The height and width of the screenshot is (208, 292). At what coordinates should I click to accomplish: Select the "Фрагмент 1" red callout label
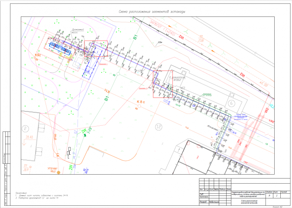click(104, 64)
